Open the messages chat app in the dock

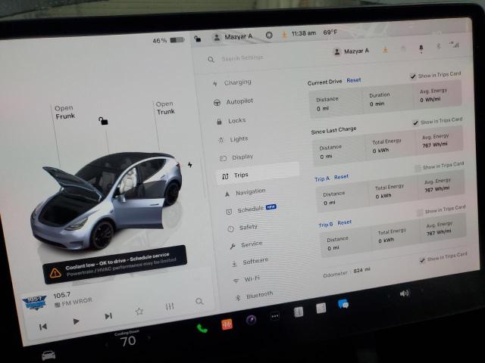pos(343,304)
